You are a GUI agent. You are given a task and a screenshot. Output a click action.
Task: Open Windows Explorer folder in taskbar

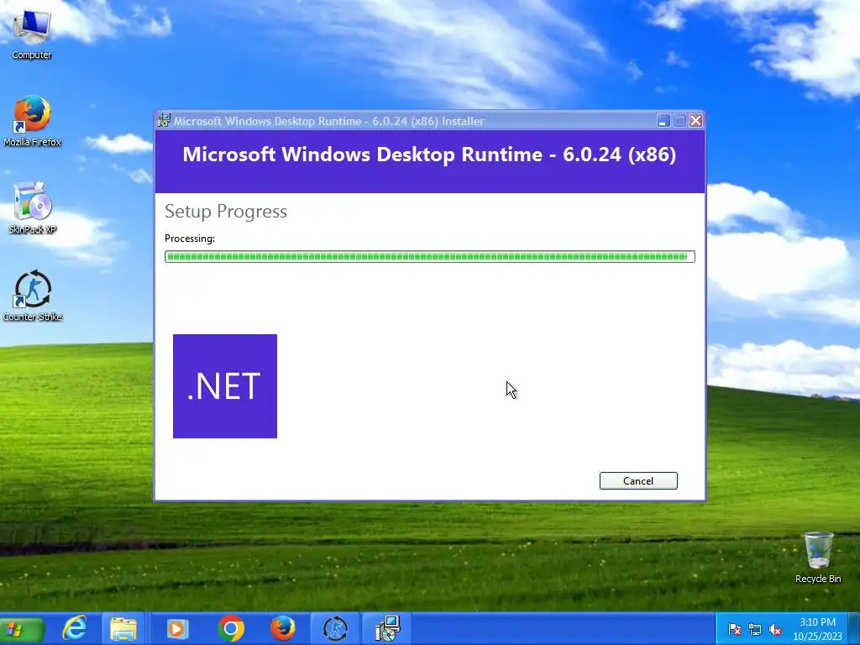click(123, 628)
